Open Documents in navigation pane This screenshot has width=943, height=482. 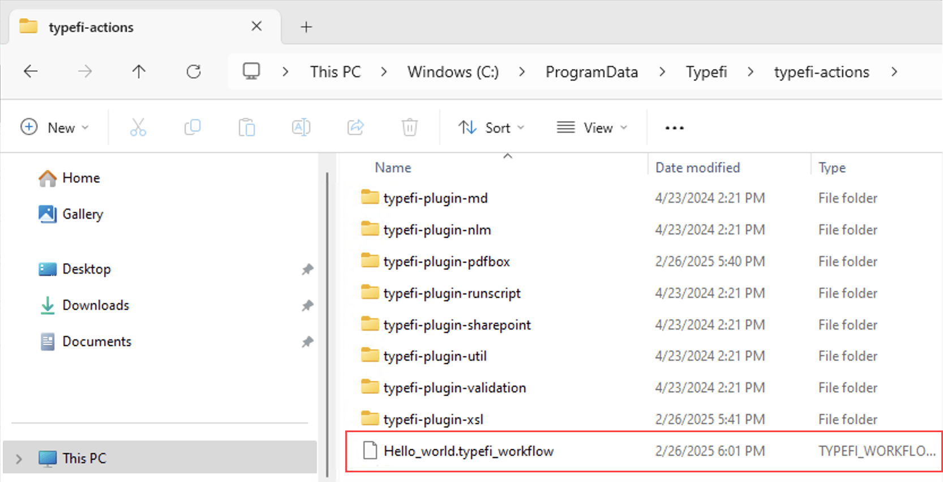click(85, 342)
